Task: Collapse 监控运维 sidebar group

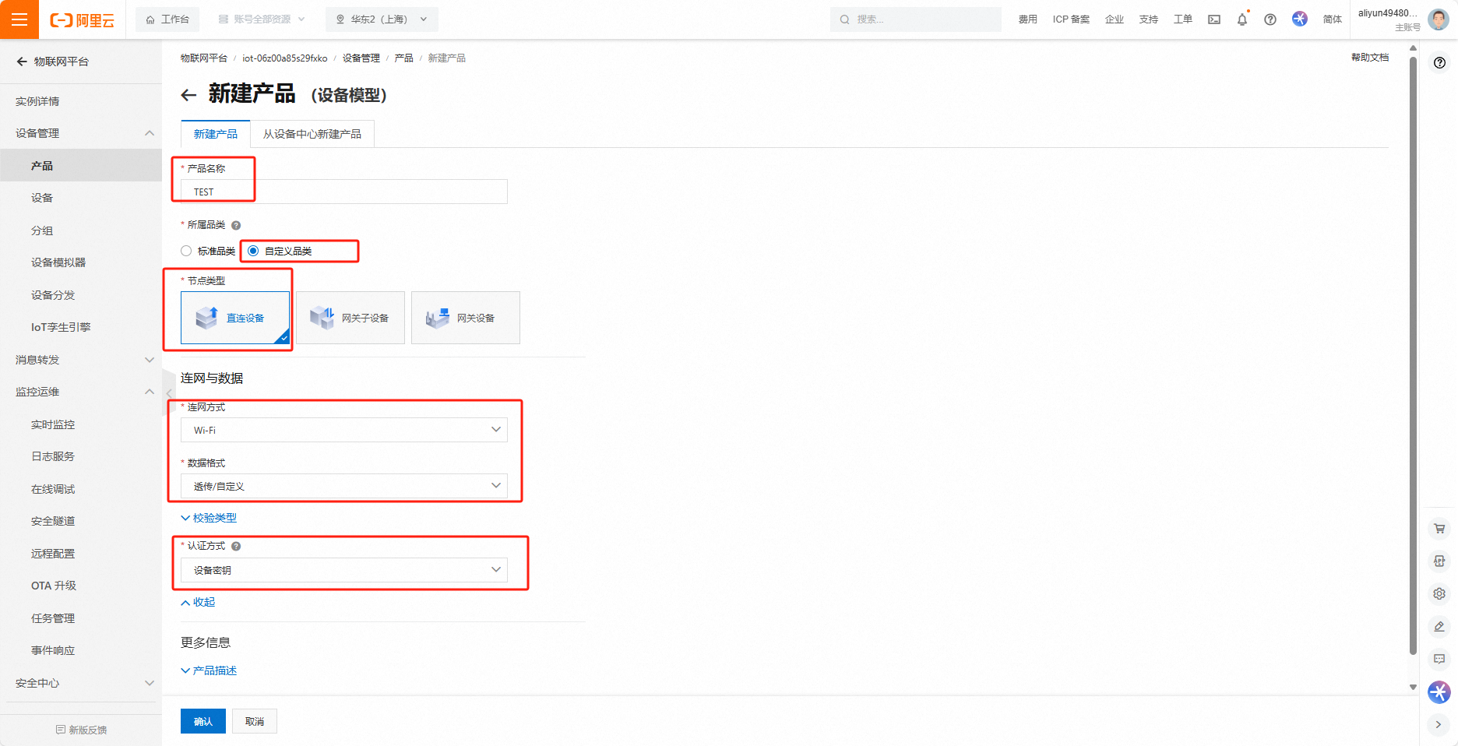Action: [150, 392]
